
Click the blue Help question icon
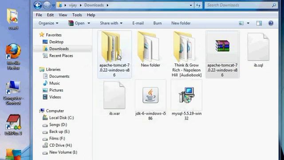(x=271, y=23)
